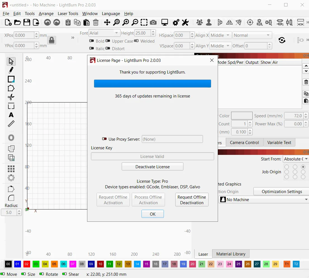Click the Proxy Server input field

(x=172, y=139)
